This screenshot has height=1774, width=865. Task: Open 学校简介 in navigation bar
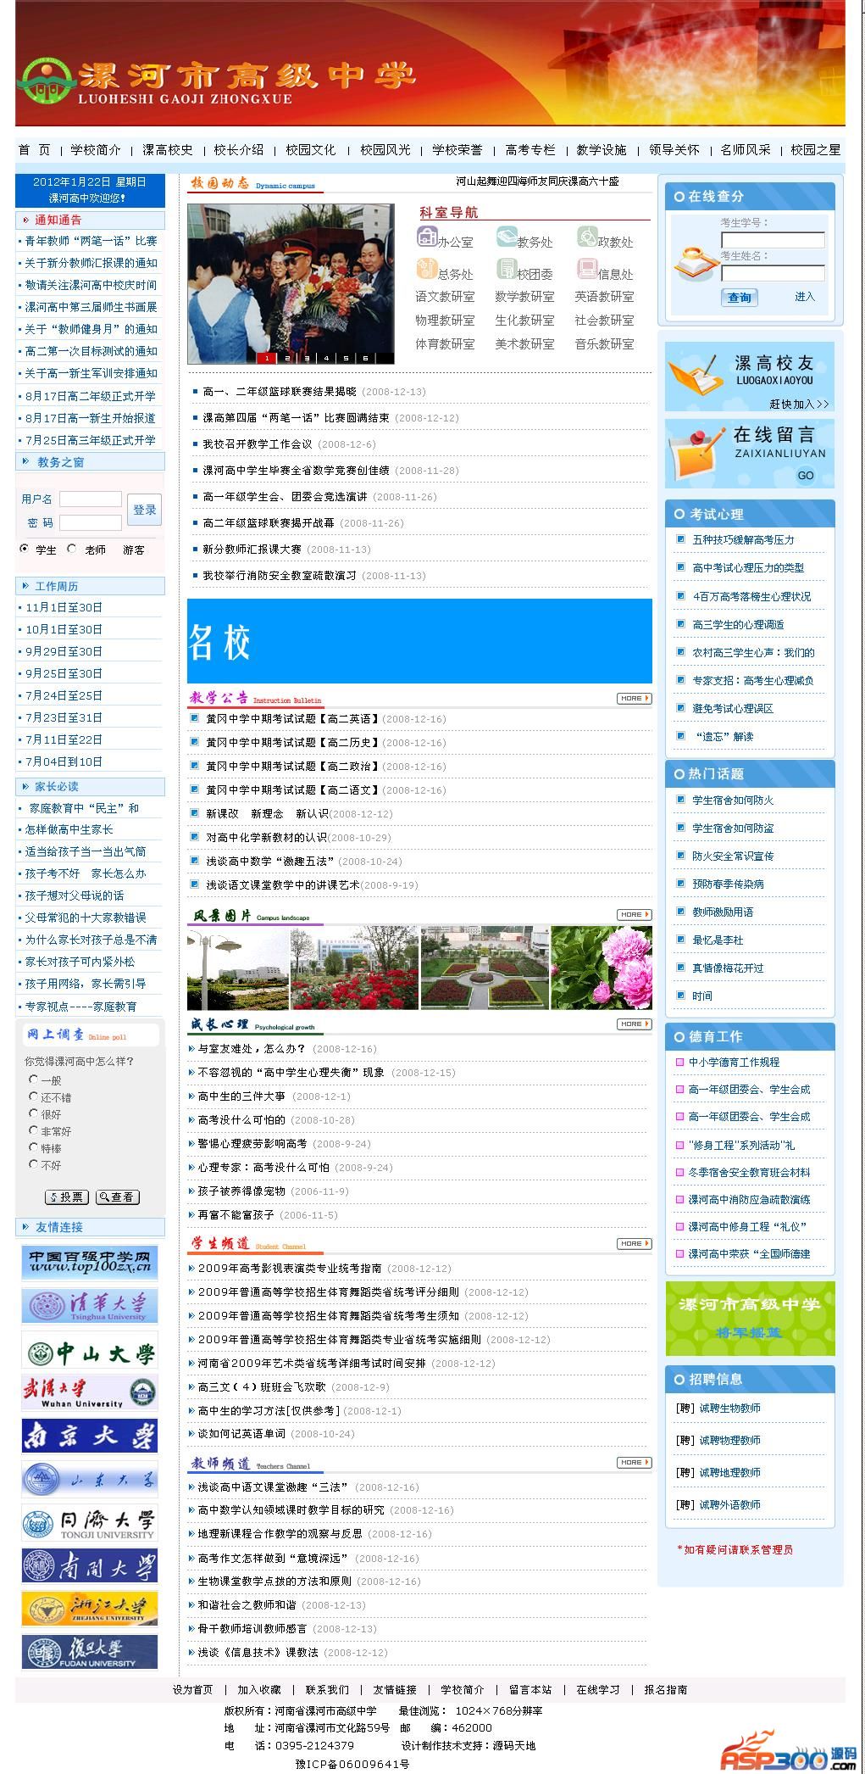coord(96,150)
